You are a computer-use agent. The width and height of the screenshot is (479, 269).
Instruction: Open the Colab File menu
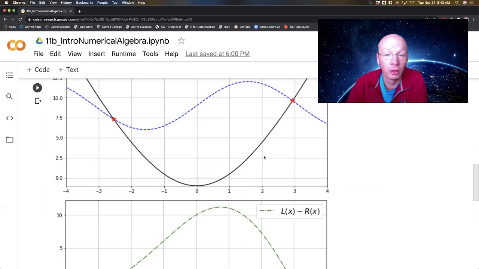coord(38,54)
